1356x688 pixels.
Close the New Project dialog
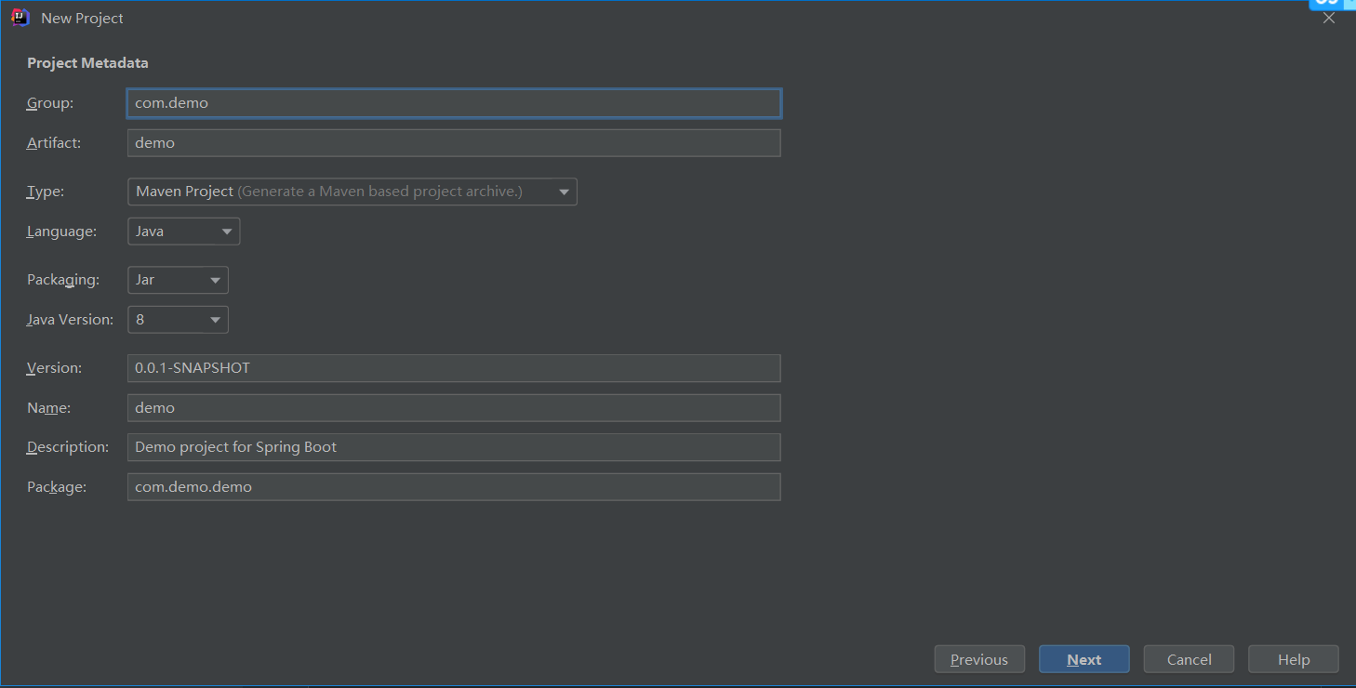click(x=1329, y=18)
